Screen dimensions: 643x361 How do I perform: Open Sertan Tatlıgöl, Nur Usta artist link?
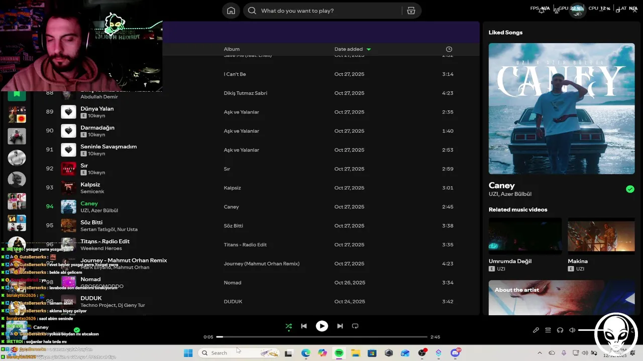pyautogui.click(x=109, y=229)
